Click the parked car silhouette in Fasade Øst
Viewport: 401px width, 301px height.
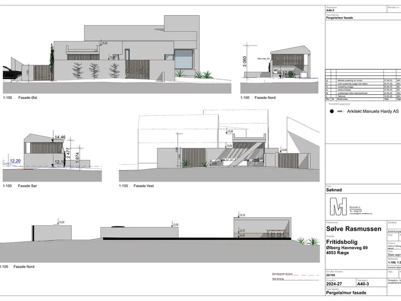pos(12,72)
